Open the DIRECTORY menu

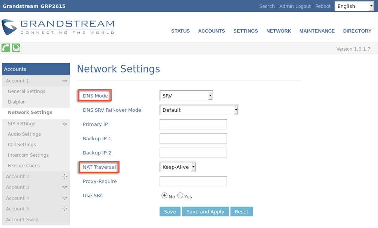(357, 31)
